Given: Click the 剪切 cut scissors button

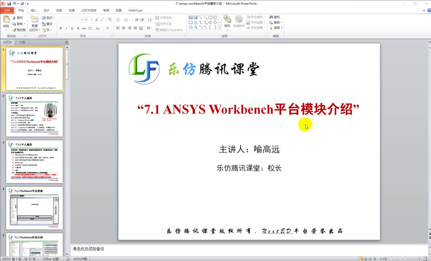Looking at the screenshot, I should (x=18, y=18).
